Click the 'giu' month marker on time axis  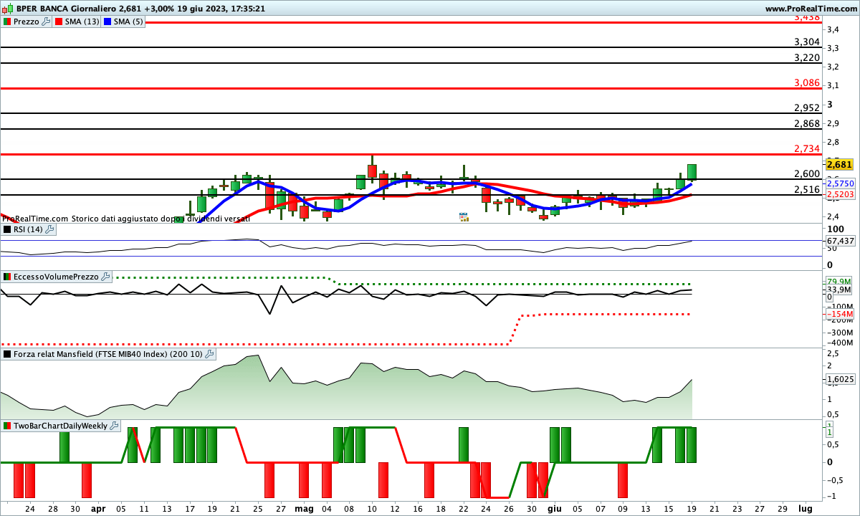[x=553, y=507]
